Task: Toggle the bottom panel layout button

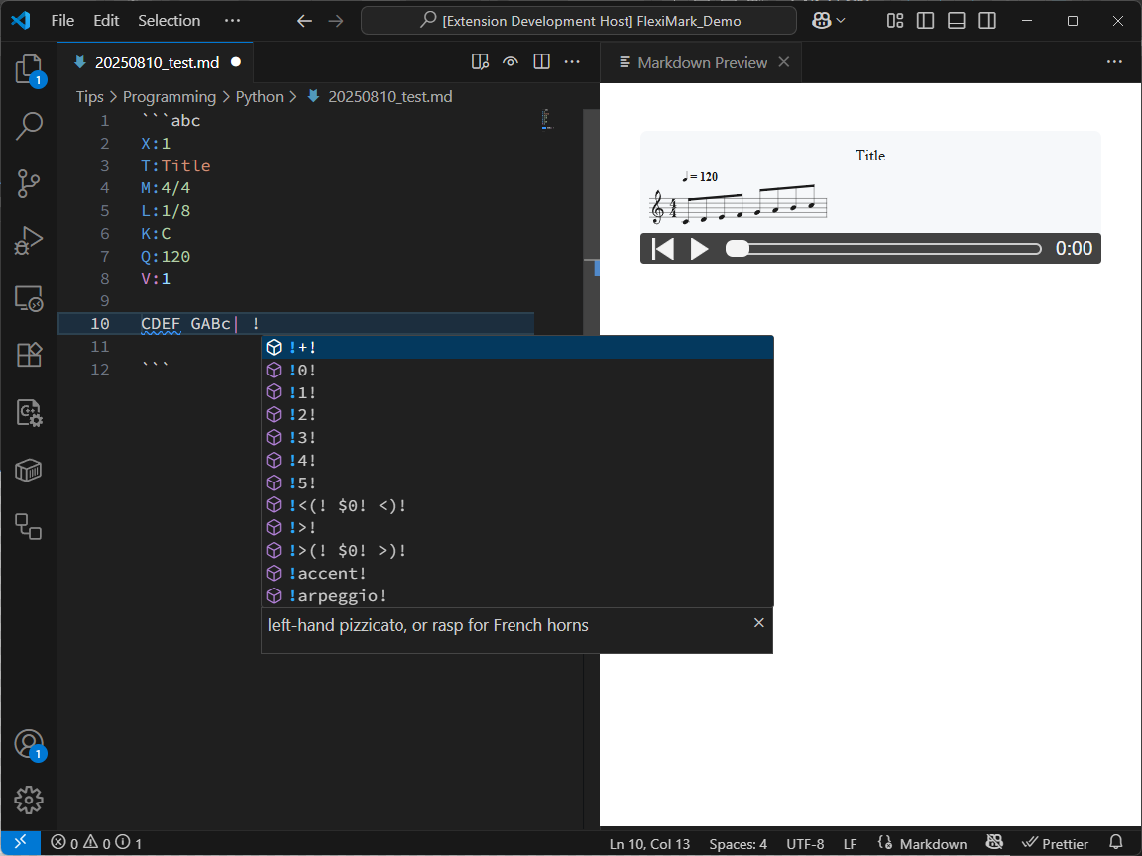Action: click(x=956, y=21)
